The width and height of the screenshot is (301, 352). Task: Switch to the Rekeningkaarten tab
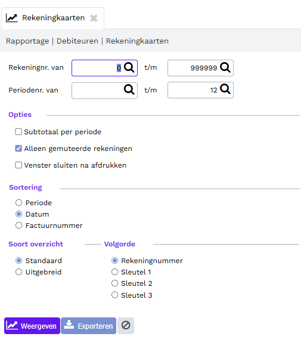[53, 18]
